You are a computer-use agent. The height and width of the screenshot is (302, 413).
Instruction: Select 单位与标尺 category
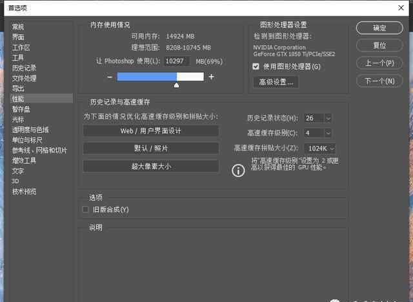27,140
